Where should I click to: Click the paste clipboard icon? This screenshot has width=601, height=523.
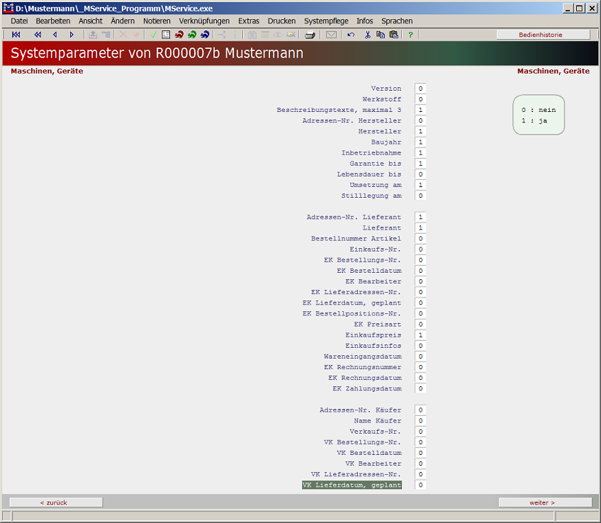(x=393, y=35)
